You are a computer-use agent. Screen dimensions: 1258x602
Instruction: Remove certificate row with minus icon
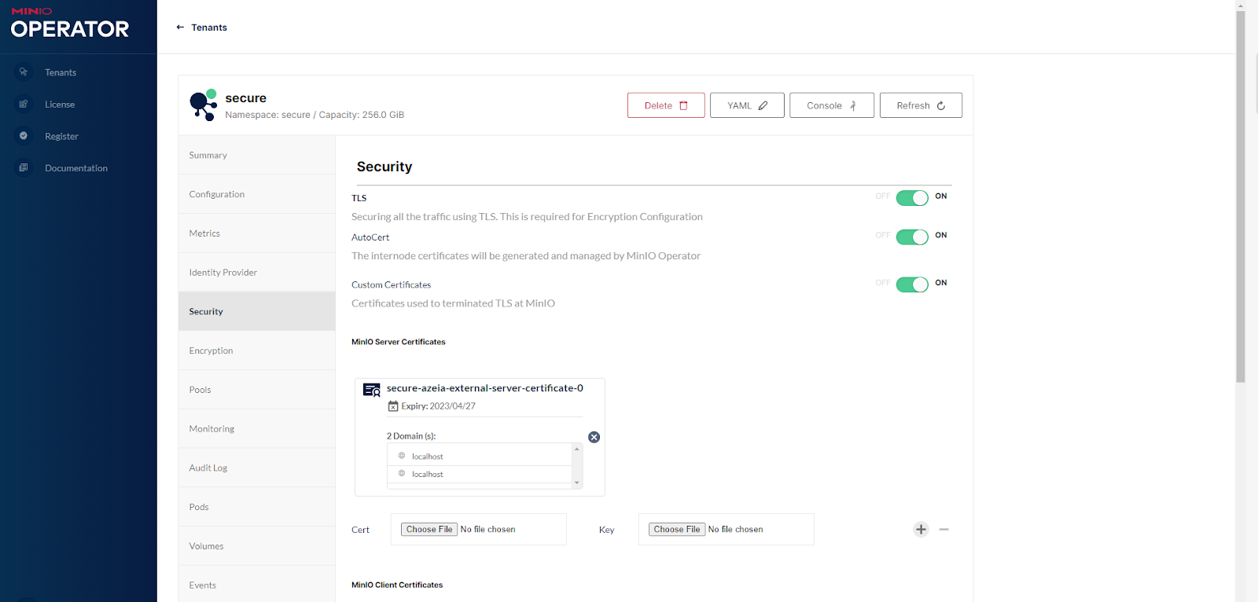pos(944,530)
